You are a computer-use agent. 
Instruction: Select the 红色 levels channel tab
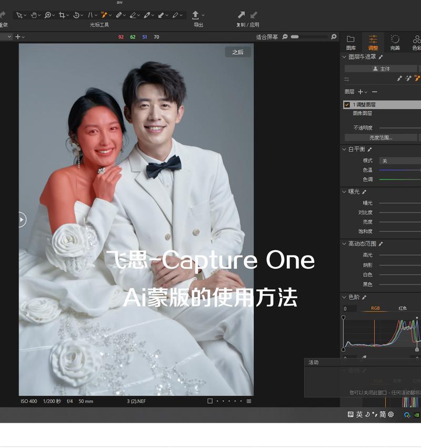click(x=403, y=308)
